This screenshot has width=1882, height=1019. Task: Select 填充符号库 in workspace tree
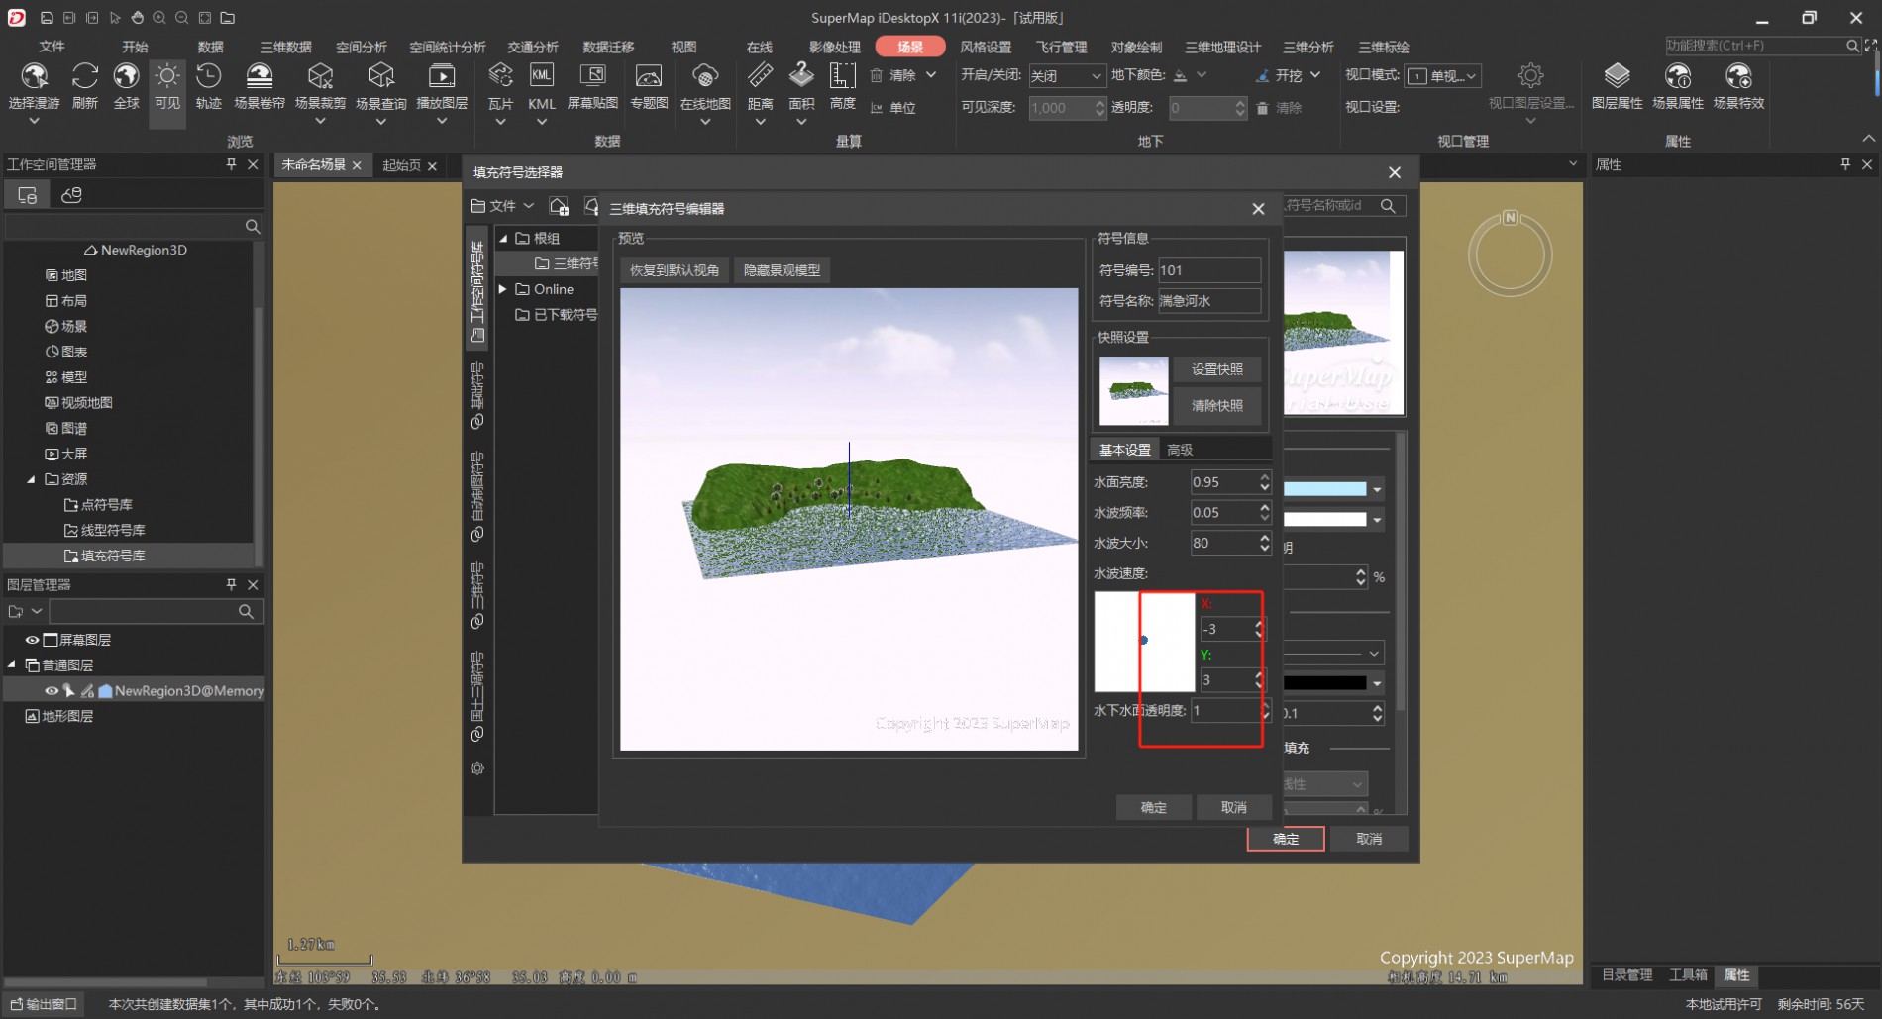(x=112, y=556)
